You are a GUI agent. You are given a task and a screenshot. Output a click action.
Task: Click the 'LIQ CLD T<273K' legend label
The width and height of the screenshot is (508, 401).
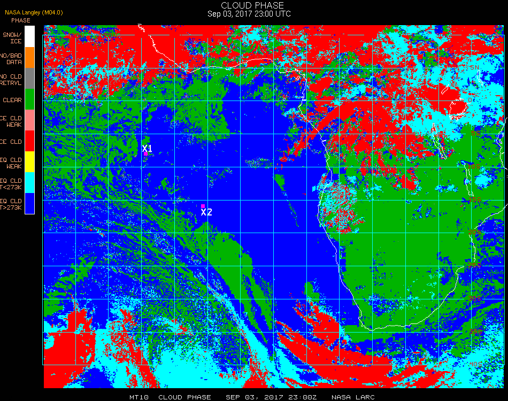(x=11, y=184)
